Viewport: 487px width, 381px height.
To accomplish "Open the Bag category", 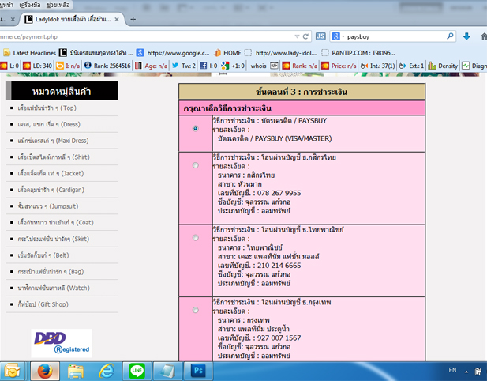I will pyautogui.click(x=51, y=271).
